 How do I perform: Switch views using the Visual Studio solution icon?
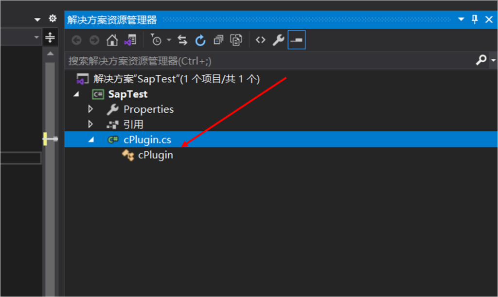[130, 40]
